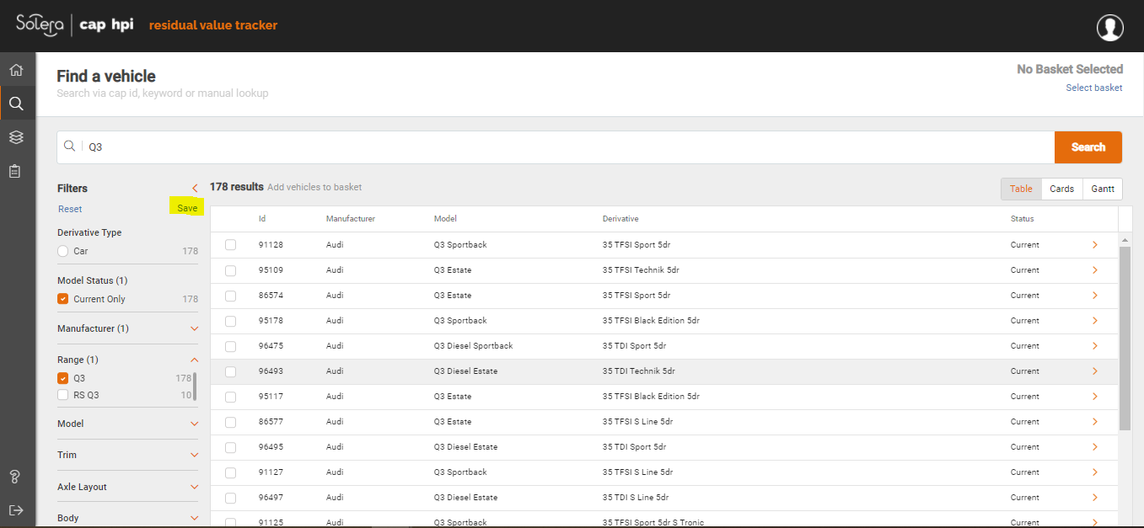Sort by the Derivative column header

[x=620, y=219]
